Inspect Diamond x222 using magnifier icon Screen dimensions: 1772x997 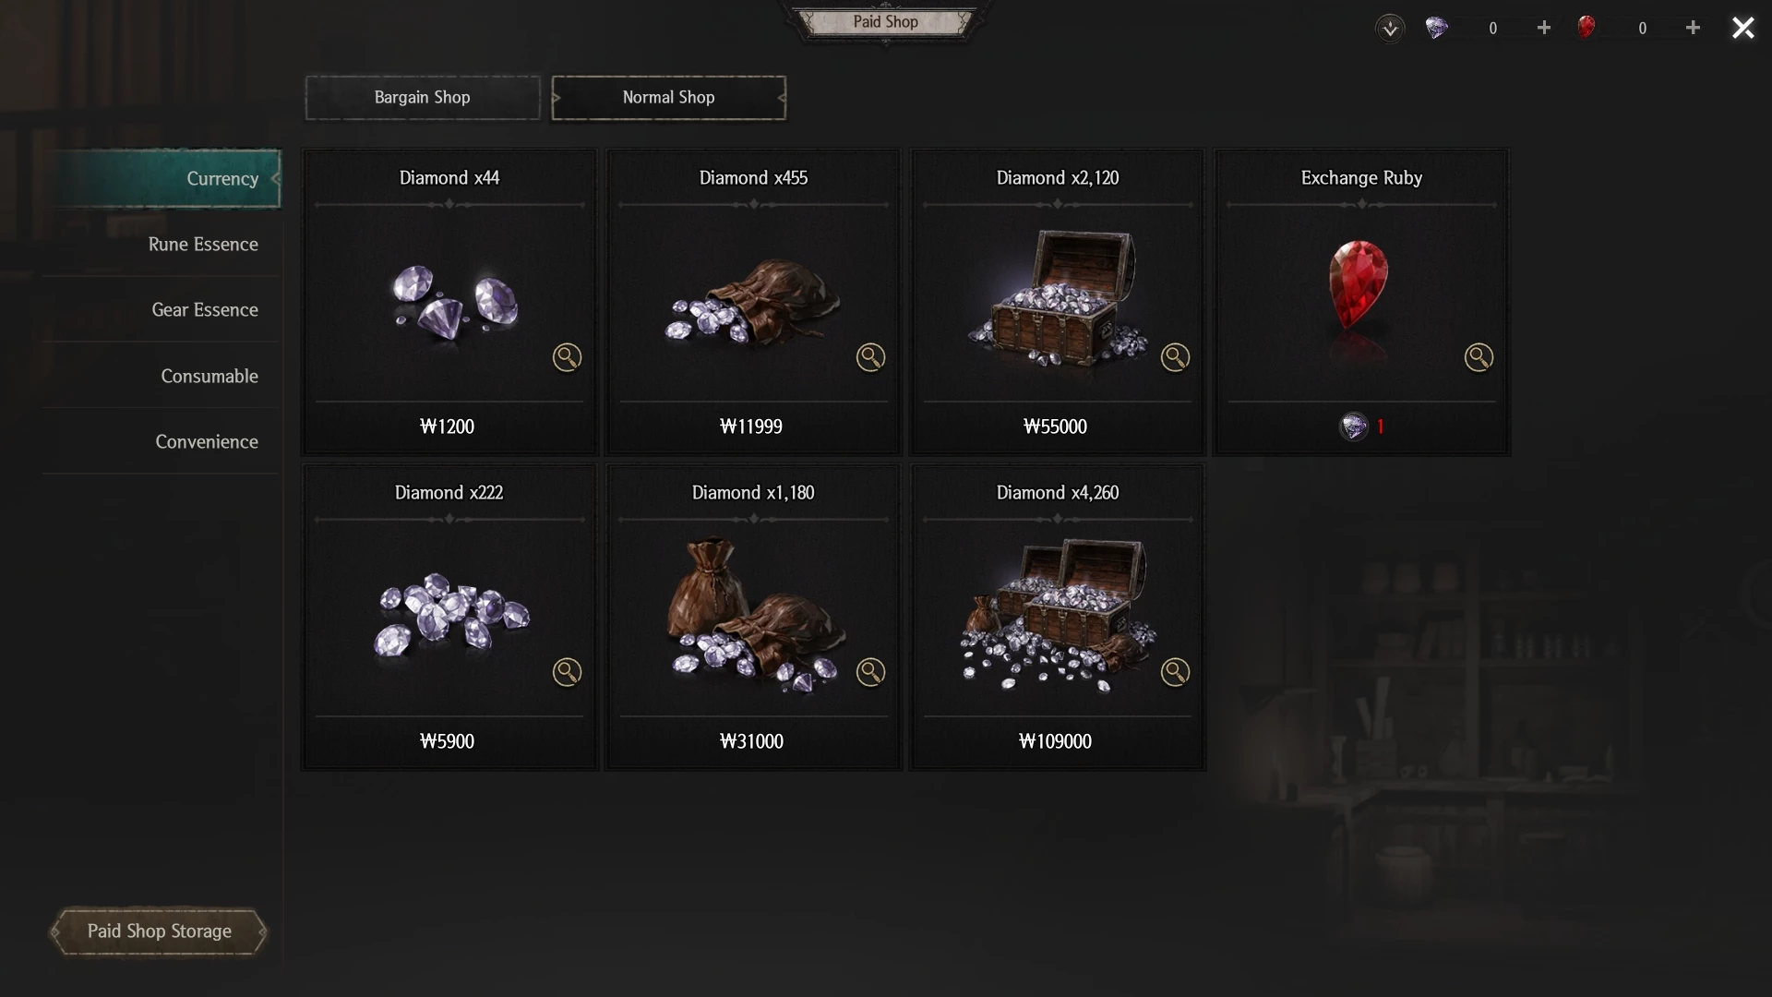567,672
